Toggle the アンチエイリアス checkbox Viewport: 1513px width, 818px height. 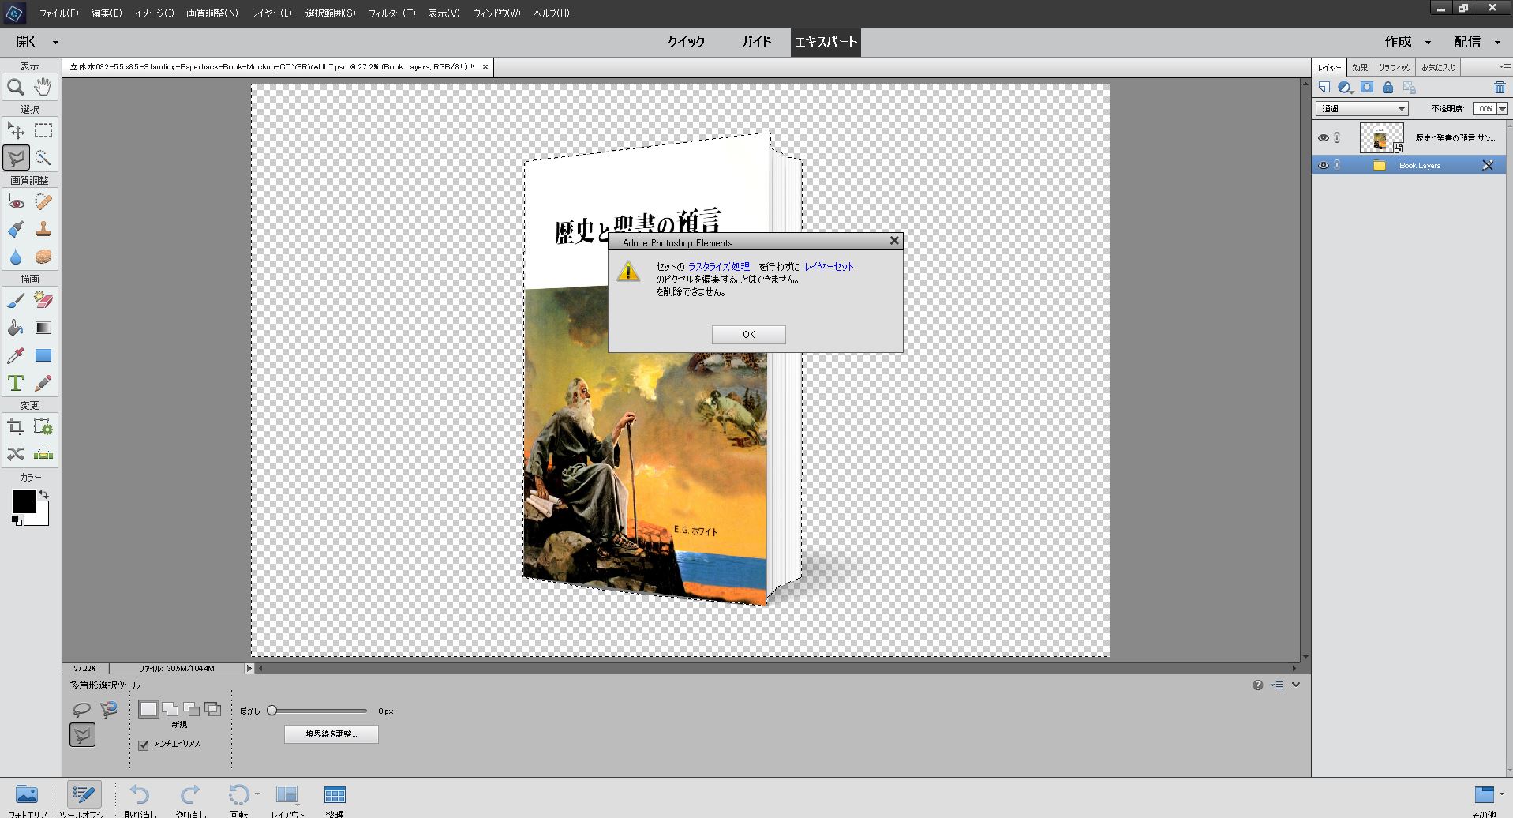[x=144, y=745]
